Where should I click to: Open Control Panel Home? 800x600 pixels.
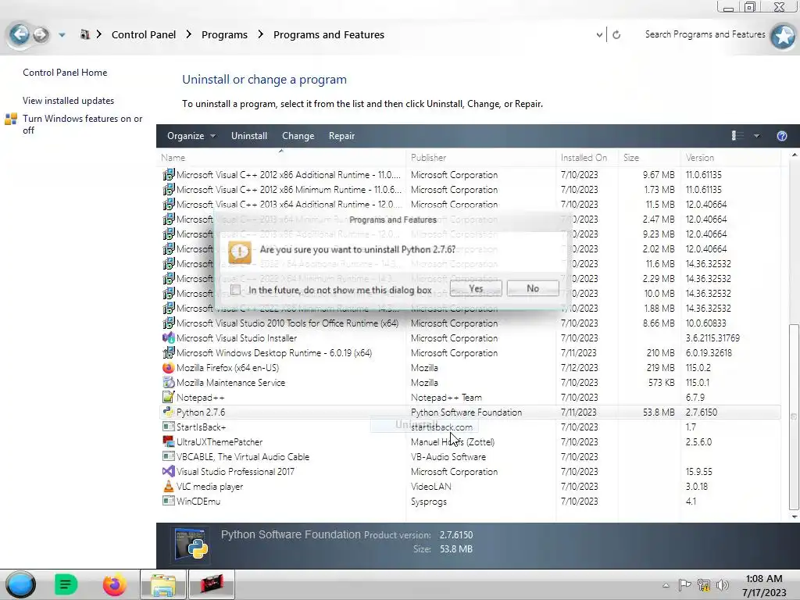click(x=65, y=73)
